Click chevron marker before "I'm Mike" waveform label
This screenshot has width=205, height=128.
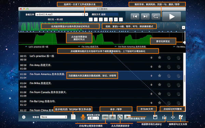click(174, 47)
